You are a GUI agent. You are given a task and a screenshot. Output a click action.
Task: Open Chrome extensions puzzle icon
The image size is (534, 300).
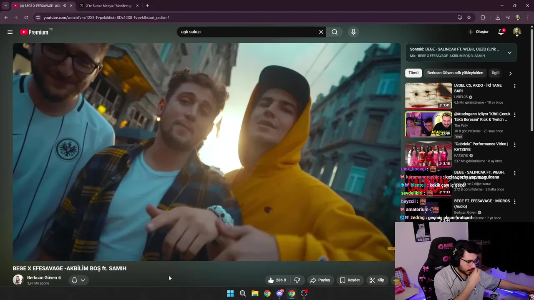(483, 17)
